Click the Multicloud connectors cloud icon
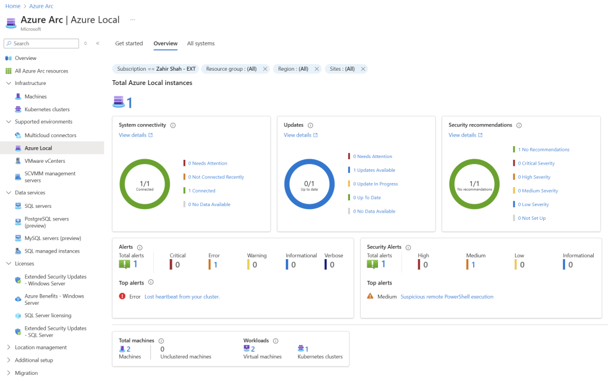 tap(18, 135)
